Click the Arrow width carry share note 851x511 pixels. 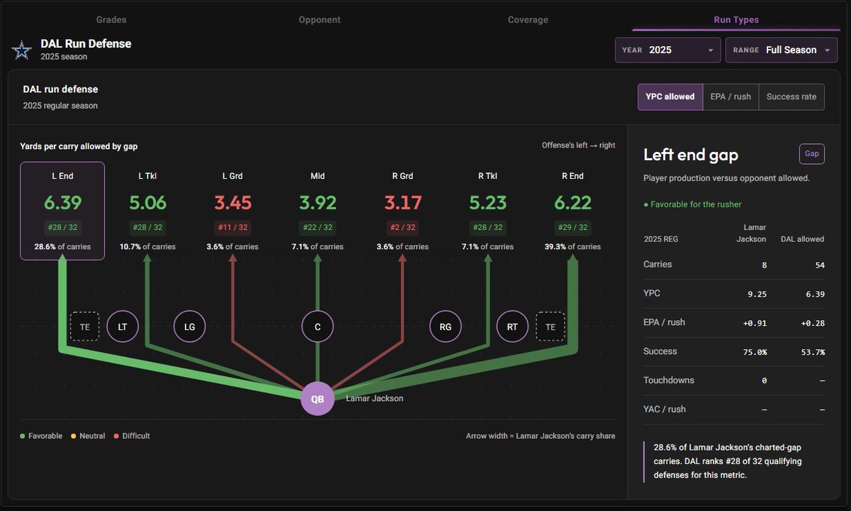click(540, 436)
